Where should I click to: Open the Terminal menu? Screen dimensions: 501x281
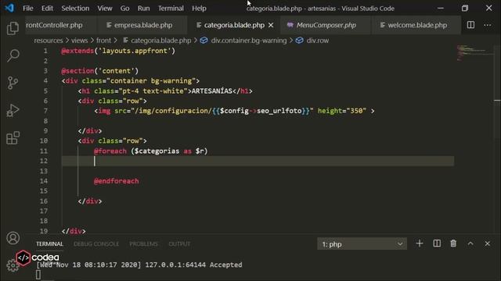[x=171, y=9]
